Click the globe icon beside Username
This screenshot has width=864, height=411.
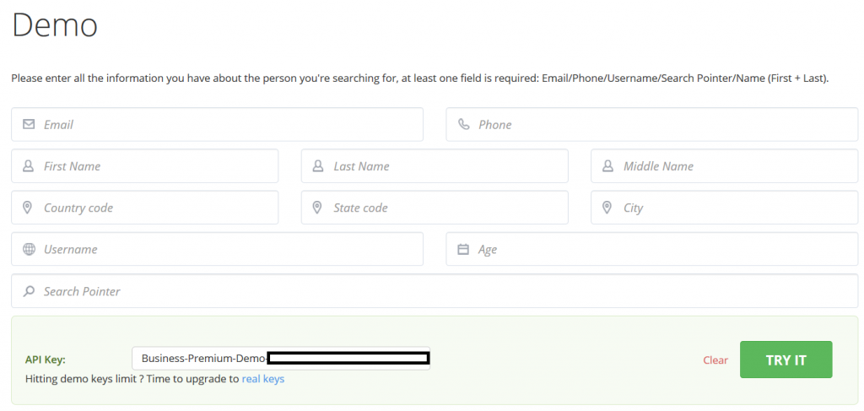pyautogui.click(x=29, y=249)
